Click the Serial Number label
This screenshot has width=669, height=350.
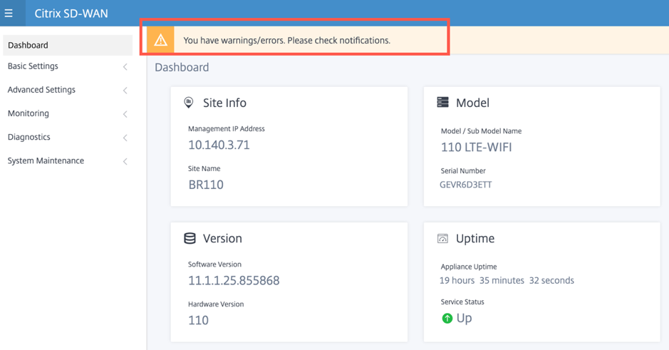(x=463, y=171)
